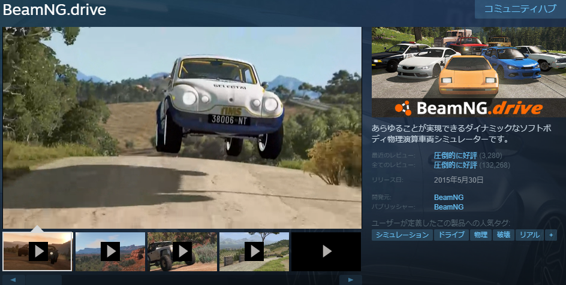The height and width of the screenshot is (285, 566).
Task: Select the 物理 tag
Action: pos(481,235)
